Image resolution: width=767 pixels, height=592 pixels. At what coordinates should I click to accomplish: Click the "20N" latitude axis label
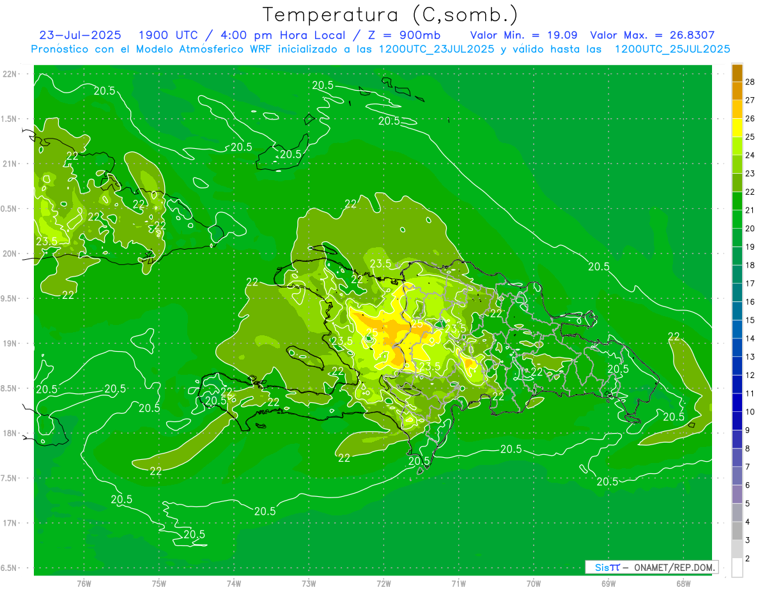coord(10,254)
